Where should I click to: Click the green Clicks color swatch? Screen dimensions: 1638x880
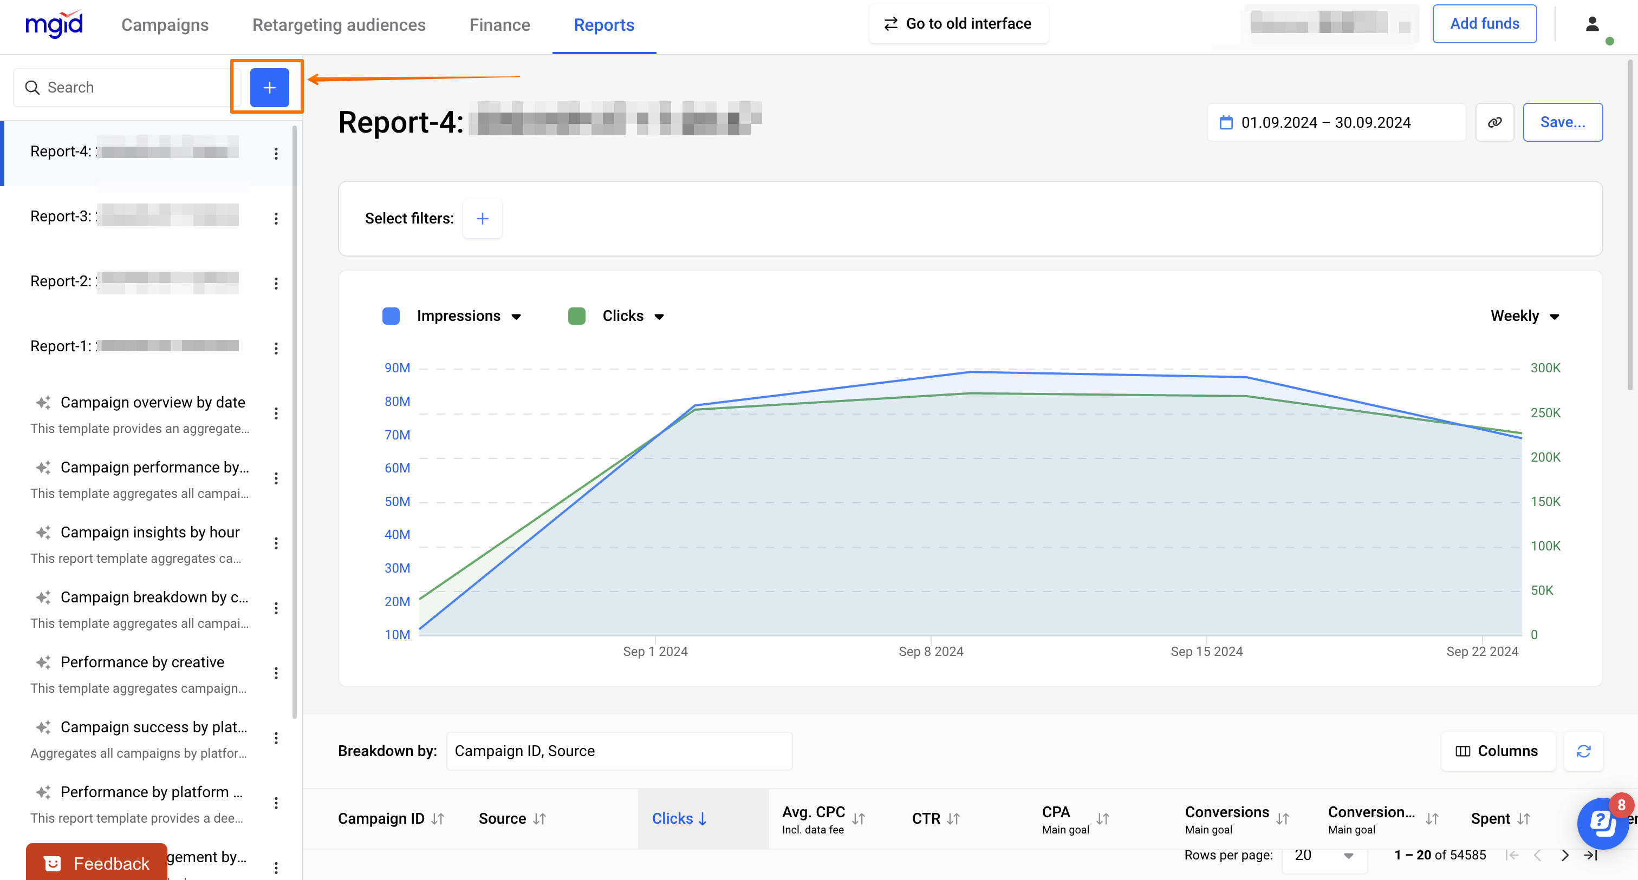tap(576, 316)
